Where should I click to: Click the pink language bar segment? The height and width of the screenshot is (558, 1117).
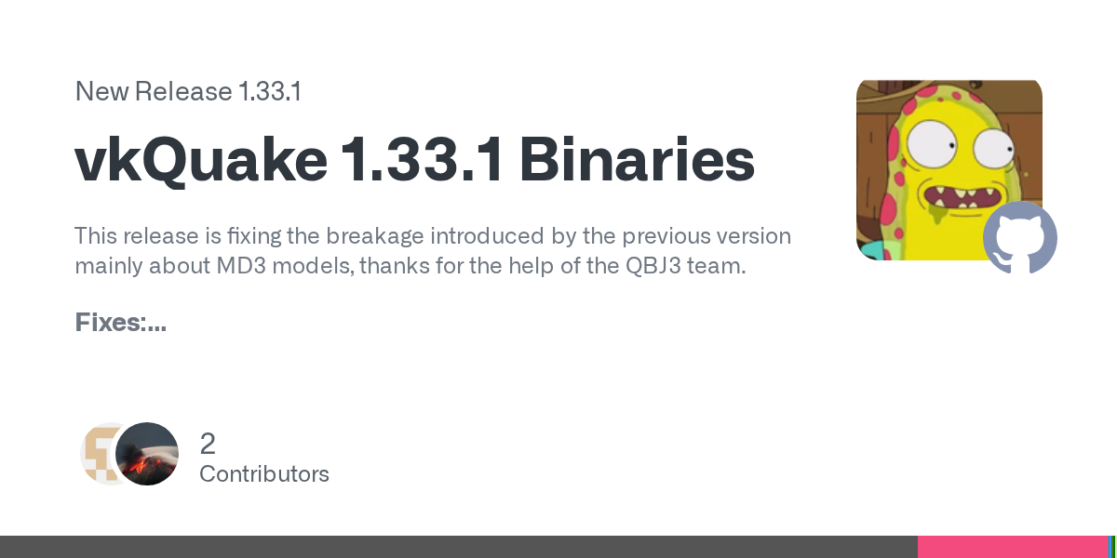click(x=1011, y=547)
